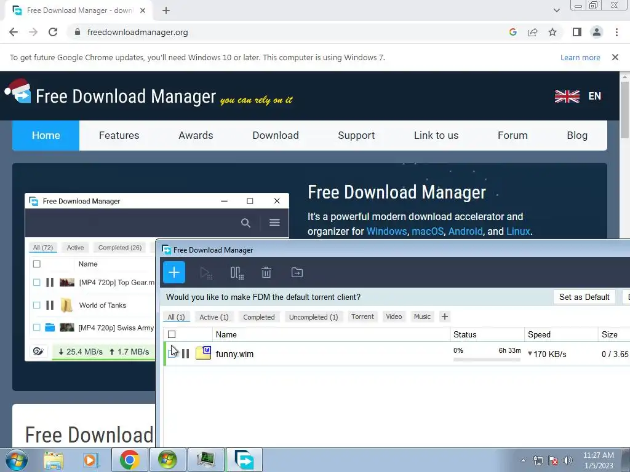Select the Torrent filter tab
The image size is (630, 472).
tap(362, 317)
